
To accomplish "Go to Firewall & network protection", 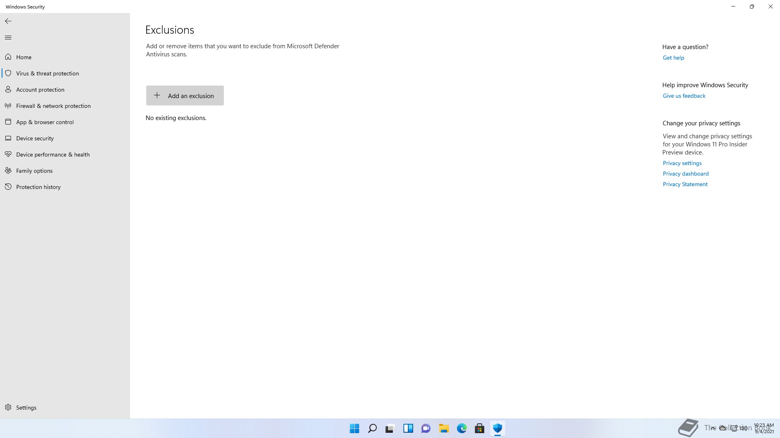I will tap(65, 106).
